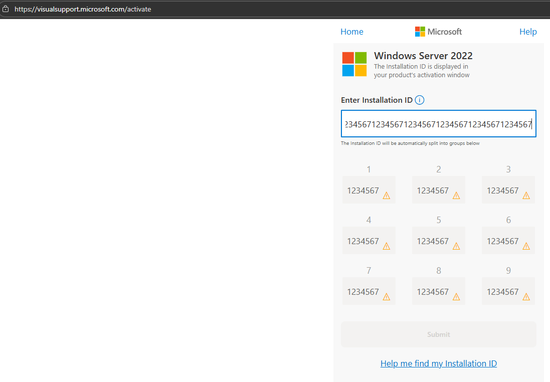The image size is (550, 382).
Task: Click warning icon in group 9
Action: point(526,297)
